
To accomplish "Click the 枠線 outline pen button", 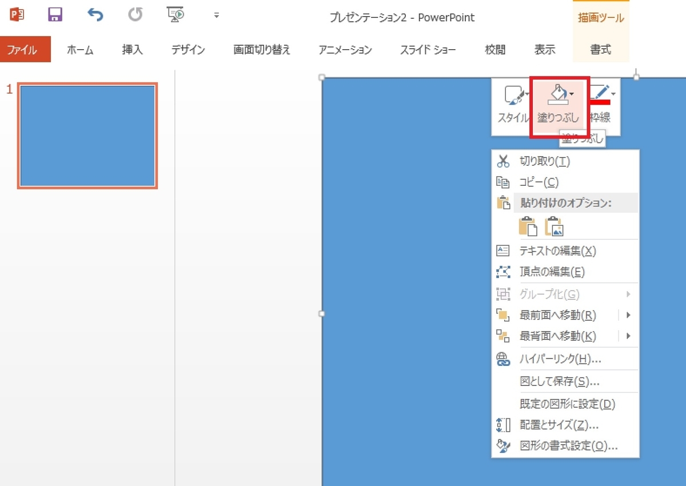I will tap(600, 105).
